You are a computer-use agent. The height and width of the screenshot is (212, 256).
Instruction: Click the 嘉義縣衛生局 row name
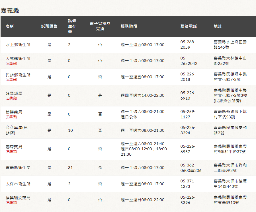[x=18, y=168]
